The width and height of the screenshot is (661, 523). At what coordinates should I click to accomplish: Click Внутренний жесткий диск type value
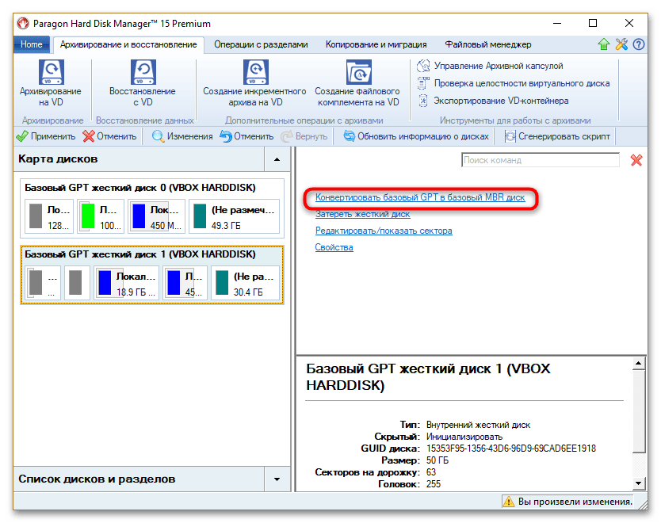(x=478, y=425)
